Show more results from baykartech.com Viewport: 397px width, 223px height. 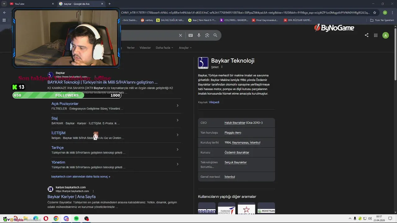(81, 177)
